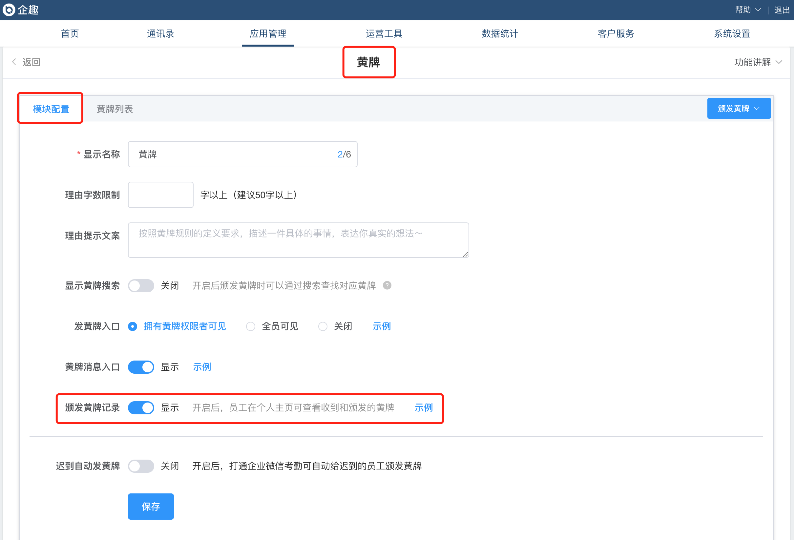Screen dimensions: 794x540
Task: Click the 保存 button
Action: click(151, 506)
